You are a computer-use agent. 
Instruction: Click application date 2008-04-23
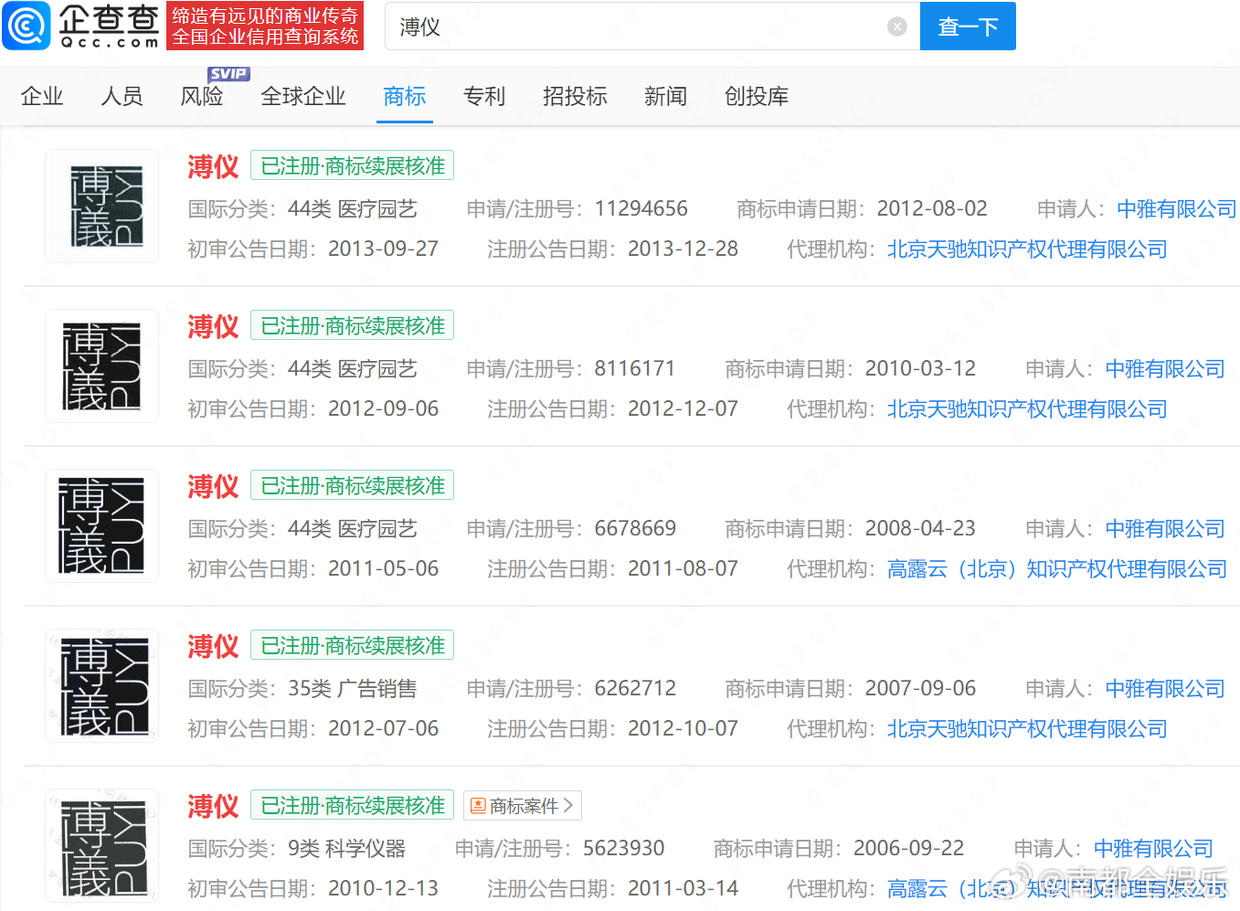point(920,529)
